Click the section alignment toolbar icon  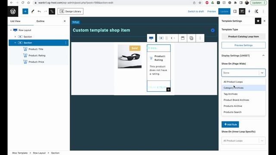coord(182,38)
